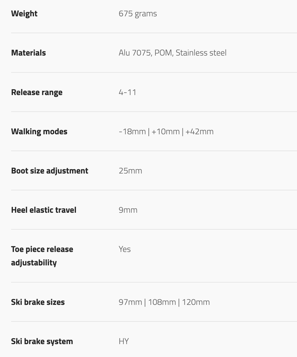Select the 25mm boot adjustment value
Screen dimensions: 297x357
[130, 171]
